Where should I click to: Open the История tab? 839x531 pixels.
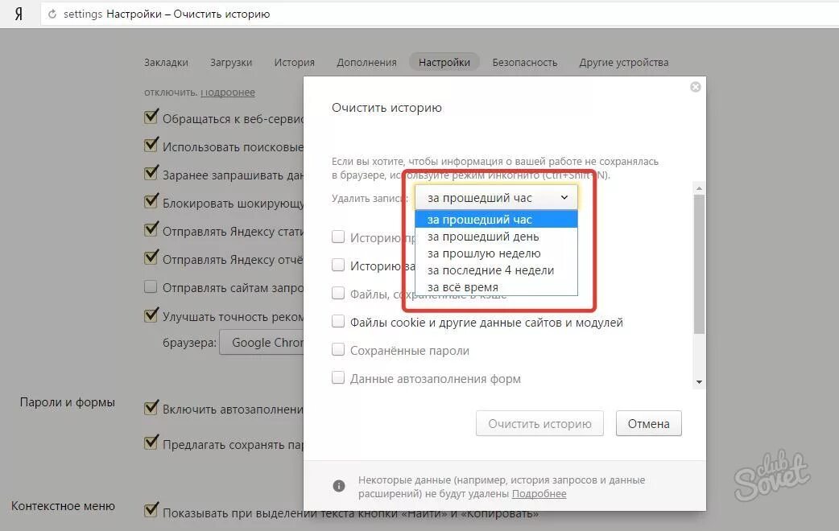(294, 63)
